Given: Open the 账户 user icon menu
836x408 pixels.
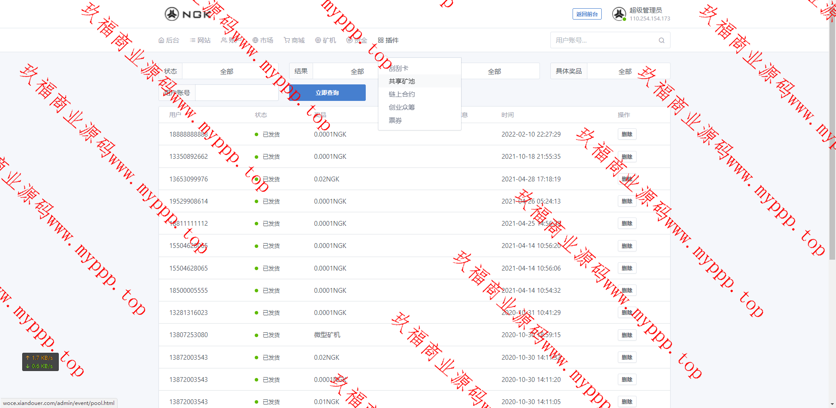Looking at the screenshot, I should pos(232,40).
